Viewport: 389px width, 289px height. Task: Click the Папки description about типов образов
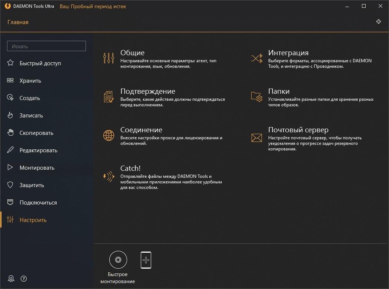(x=321, y=102)
